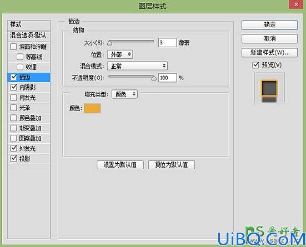Open the 外发光 settings label
Viewport: 306px width, 247px height.
[x=27, y=149]
